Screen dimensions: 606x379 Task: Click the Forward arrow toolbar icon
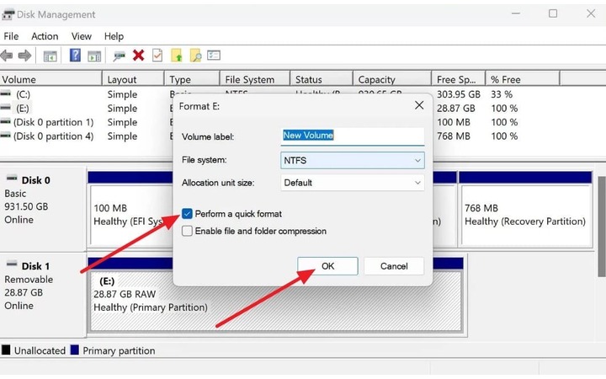click(x=24, y=56)
